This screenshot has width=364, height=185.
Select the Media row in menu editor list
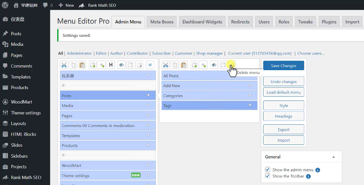click(x=108, y=105)
